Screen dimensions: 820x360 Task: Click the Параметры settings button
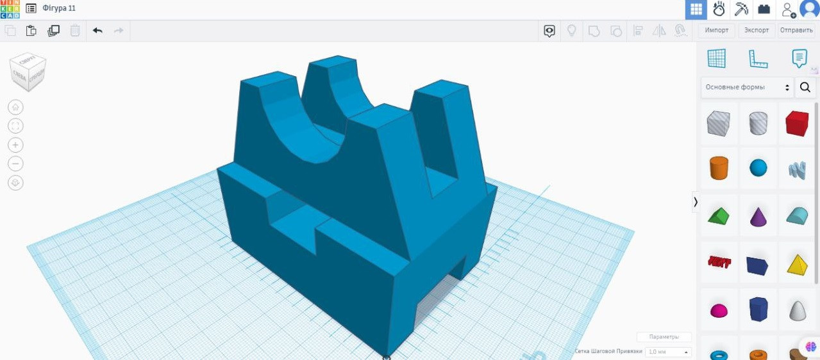tap(664, 337)
